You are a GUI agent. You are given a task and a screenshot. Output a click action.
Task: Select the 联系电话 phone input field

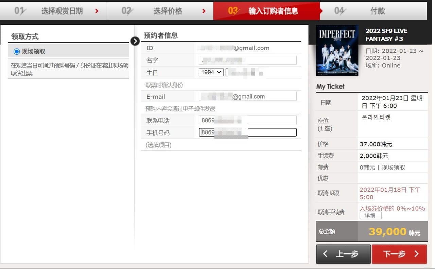247,120
